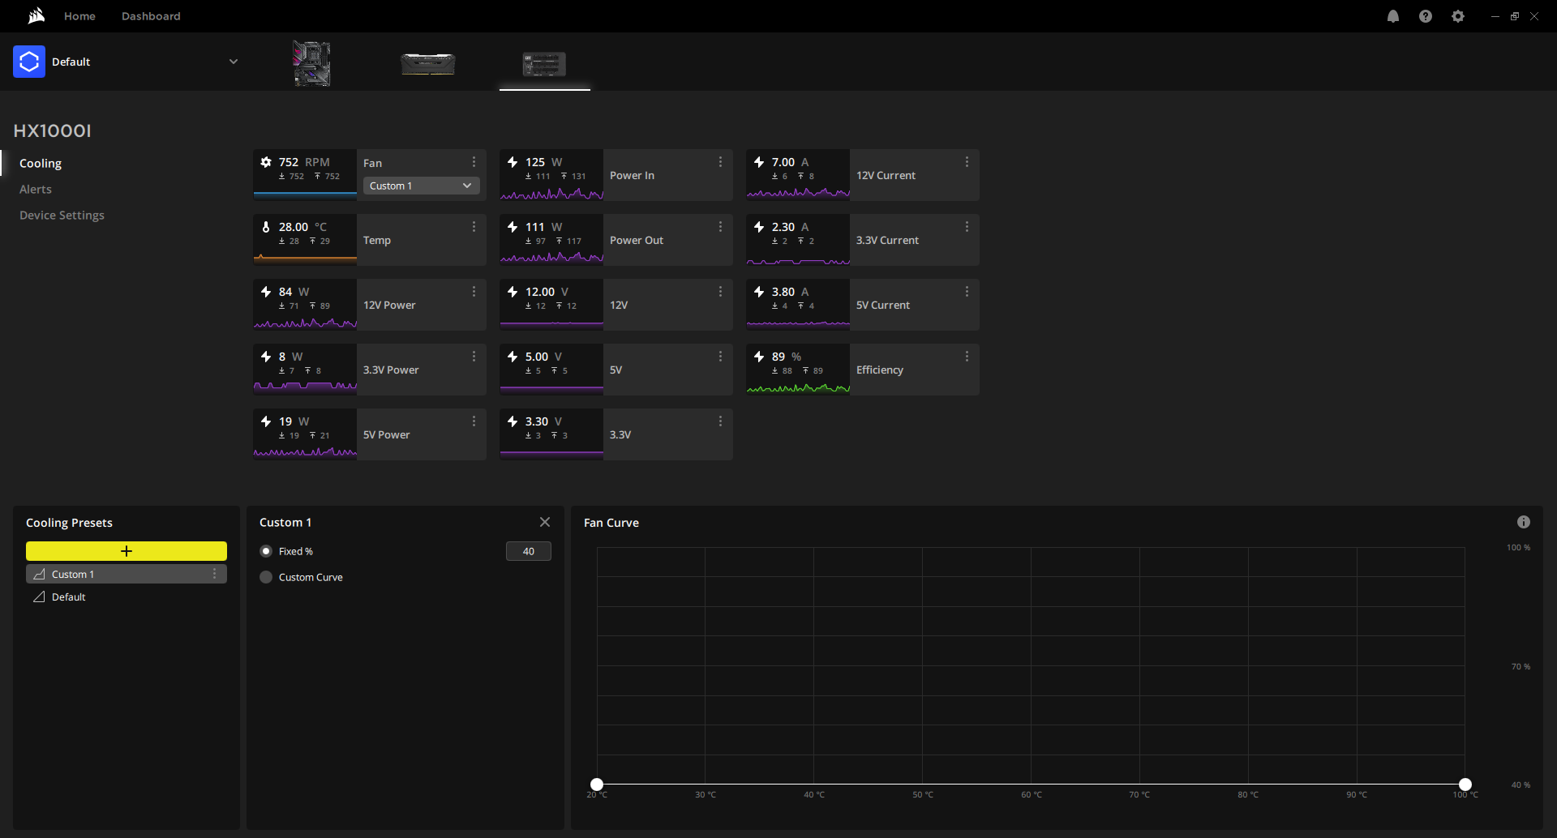Viewport: 1557px width, 838px height.
Task: Open the 12V voltage card options menu
Action: tap(720, 292)
